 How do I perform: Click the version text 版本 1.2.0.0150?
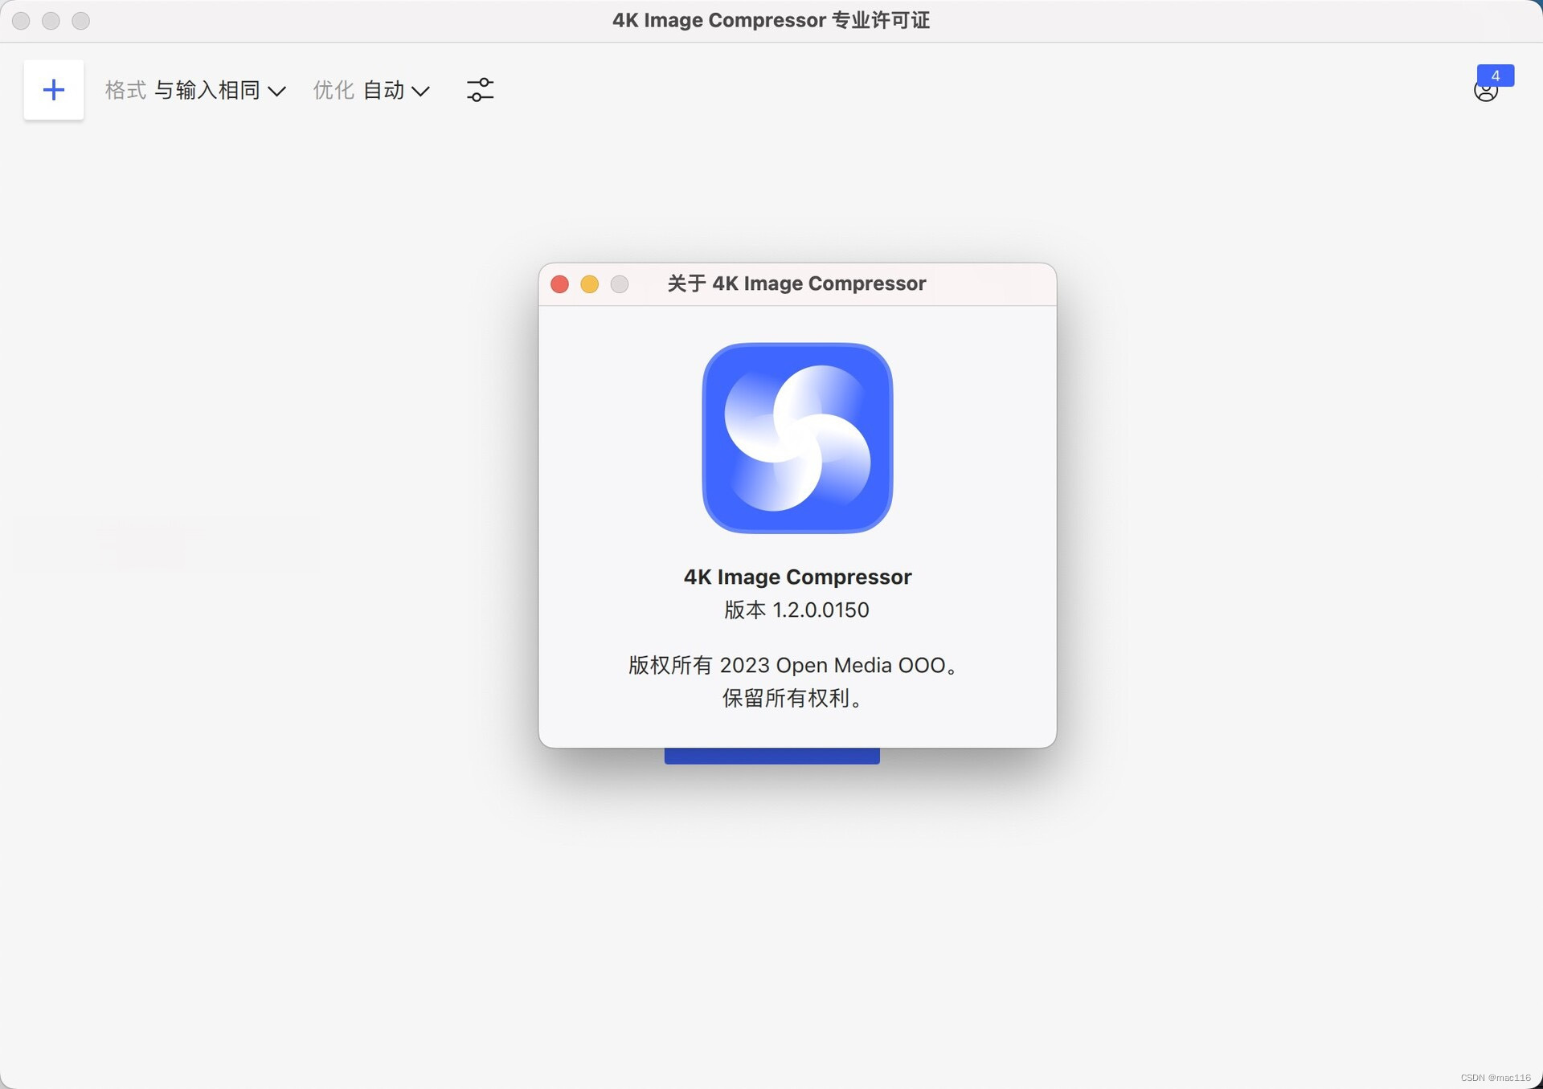click(796, 610)
